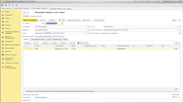Click Цены и валюты button
183x103 pixels.
99,20
